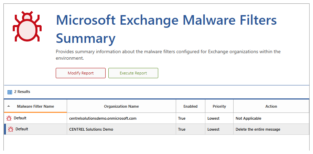Click the Microsoft Exchange Malware Filters Summary title

pos(166,29)
